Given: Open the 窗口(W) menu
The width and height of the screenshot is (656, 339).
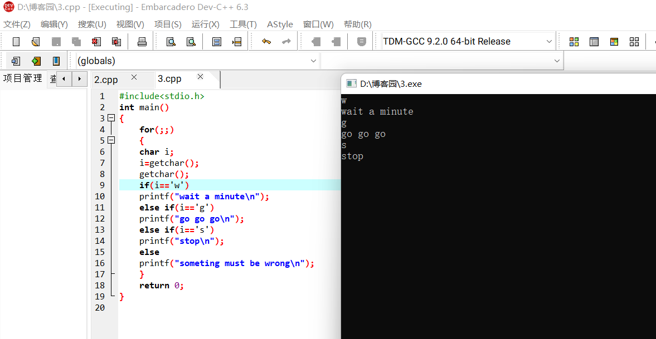Looking at the screenshot, I should tap(318, 24).
